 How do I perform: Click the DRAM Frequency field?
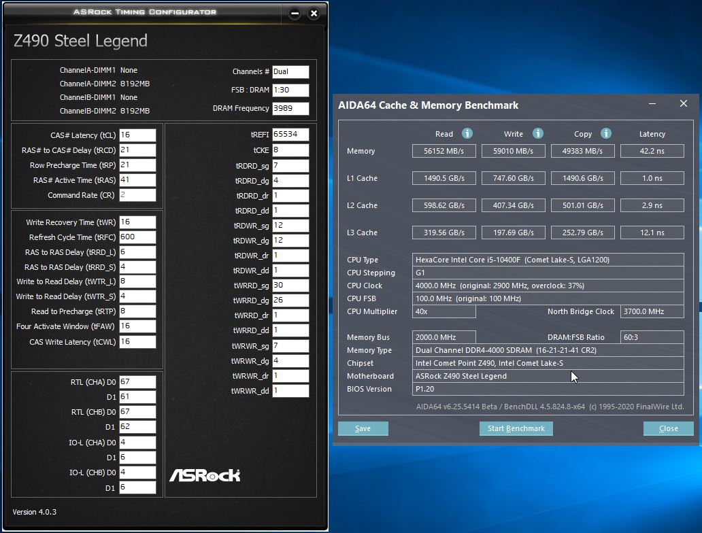tap(290, 108)
